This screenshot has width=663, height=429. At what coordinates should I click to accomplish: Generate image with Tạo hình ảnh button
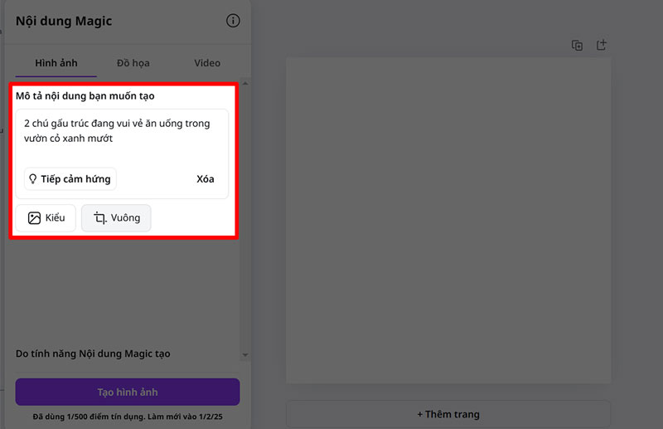coord(128,392)
